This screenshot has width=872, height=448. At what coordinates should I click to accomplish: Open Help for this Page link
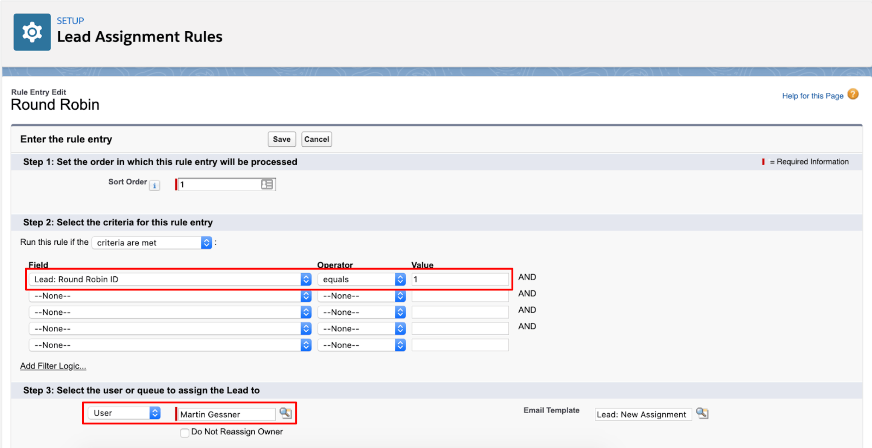pyautogui.click(x=812, y=96)
